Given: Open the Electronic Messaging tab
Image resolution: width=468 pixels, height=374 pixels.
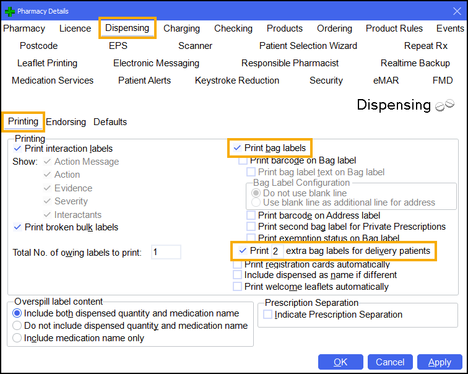Looking at the screenshot, I should coord(156,63).
